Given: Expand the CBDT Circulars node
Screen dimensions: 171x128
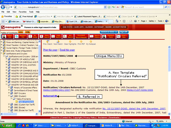Looking at the screenshot, I should click(9, 93).
